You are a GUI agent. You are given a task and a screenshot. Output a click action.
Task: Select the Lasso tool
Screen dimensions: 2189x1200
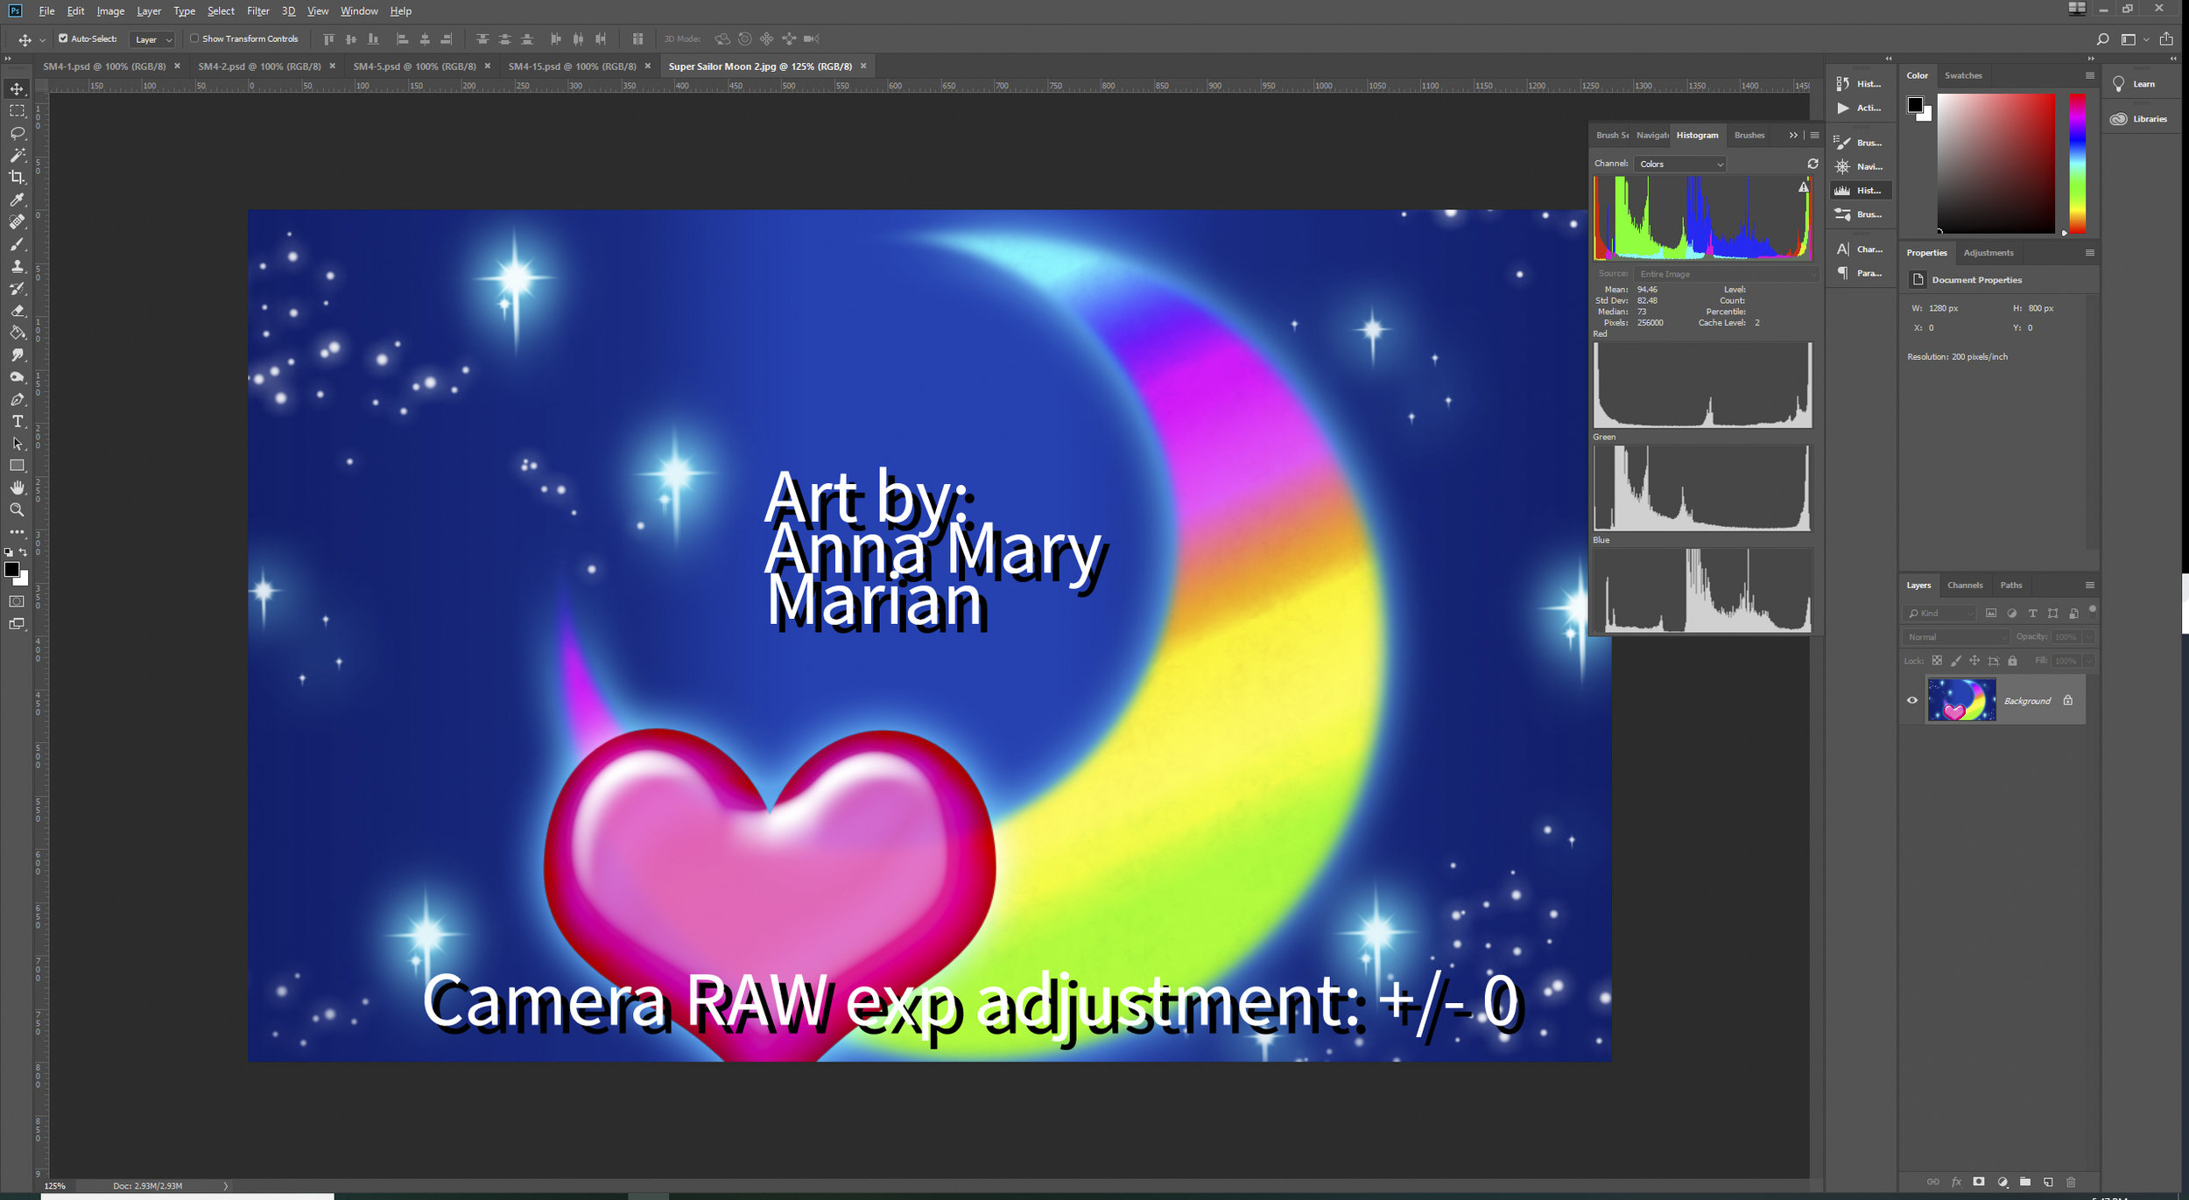tap(17, 133)
